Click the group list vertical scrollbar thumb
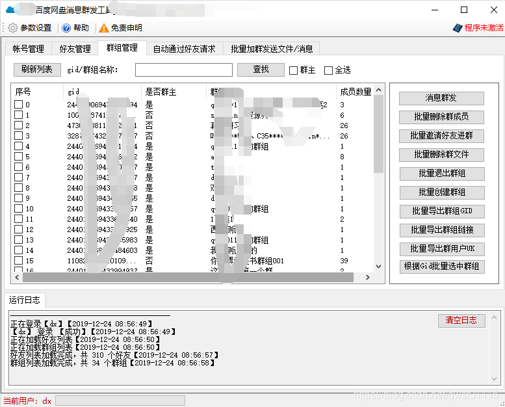505x407 pixels. (379, 134)
